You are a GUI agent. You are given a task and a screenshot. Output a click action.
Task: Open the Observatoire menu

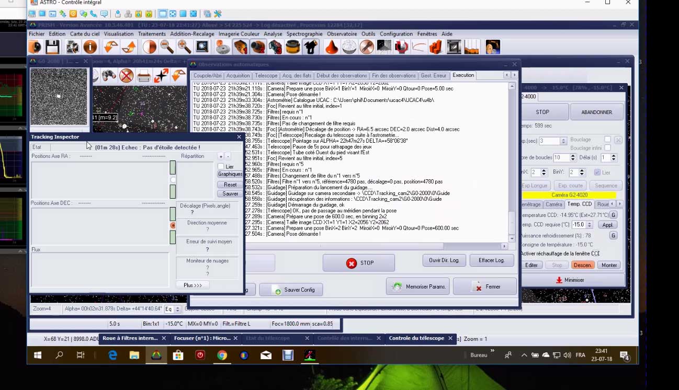click(342, 34)
